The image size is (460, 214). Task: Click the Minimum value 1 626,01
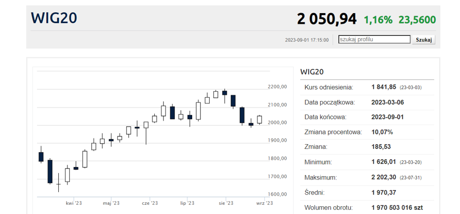[x=384, y=163]
